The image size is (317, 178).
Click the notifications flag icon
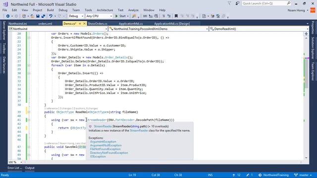tap(229, 3)
